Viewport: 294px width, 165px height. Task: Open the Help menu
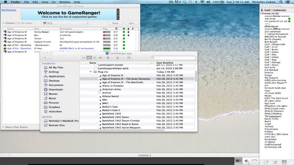click(x=77, y=2)
